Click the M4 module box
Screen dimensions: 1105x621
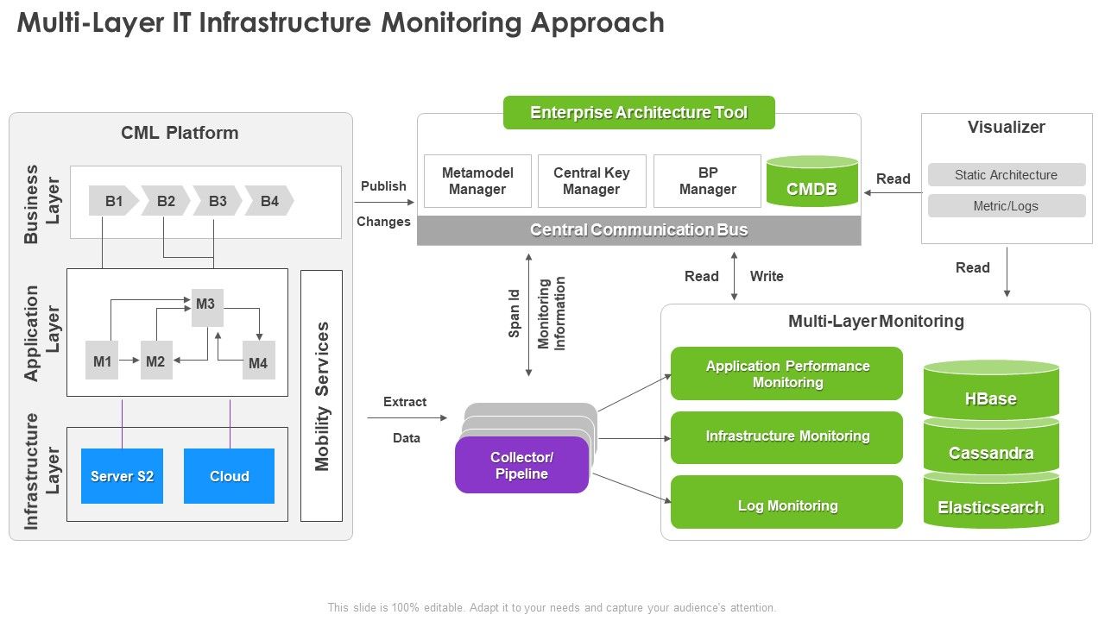tap(258, 361)
